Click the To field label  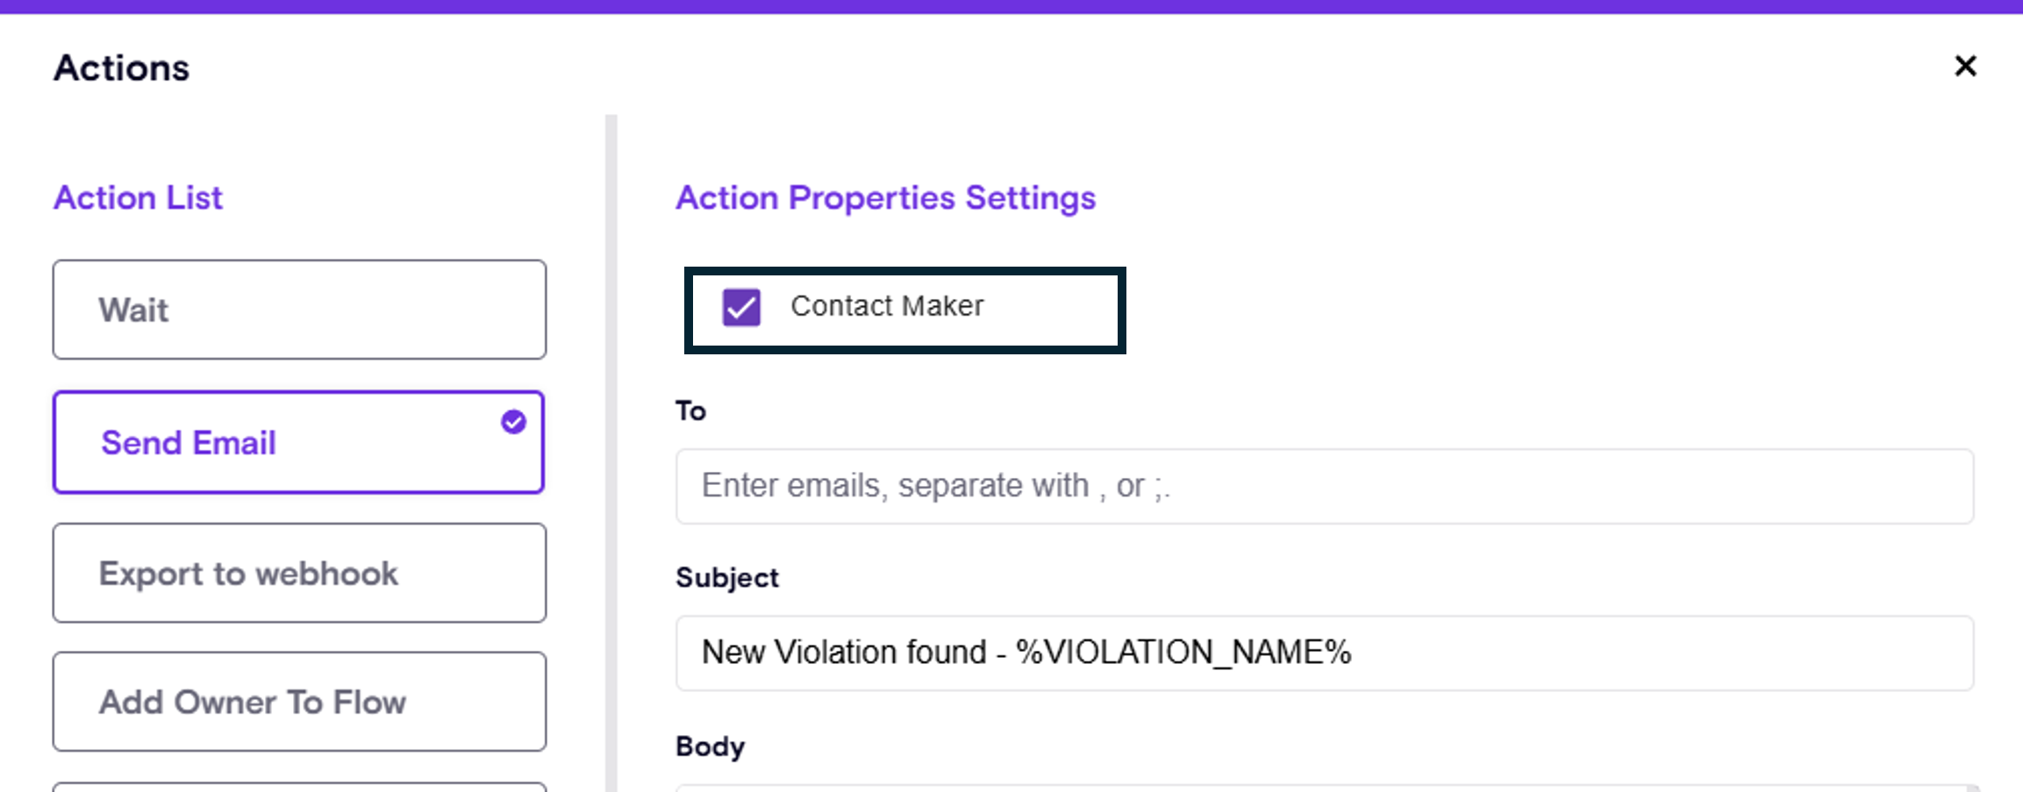690,411
